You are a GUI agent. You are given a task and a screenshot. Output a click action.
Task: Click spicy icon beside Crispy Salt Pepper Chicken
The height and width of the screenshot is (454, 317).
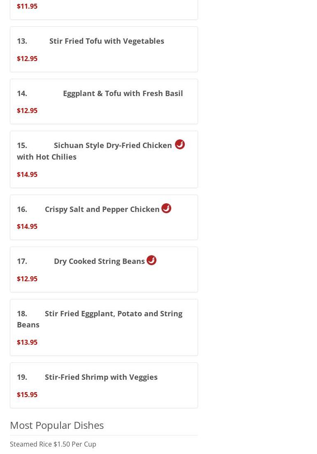pos(166,208)
